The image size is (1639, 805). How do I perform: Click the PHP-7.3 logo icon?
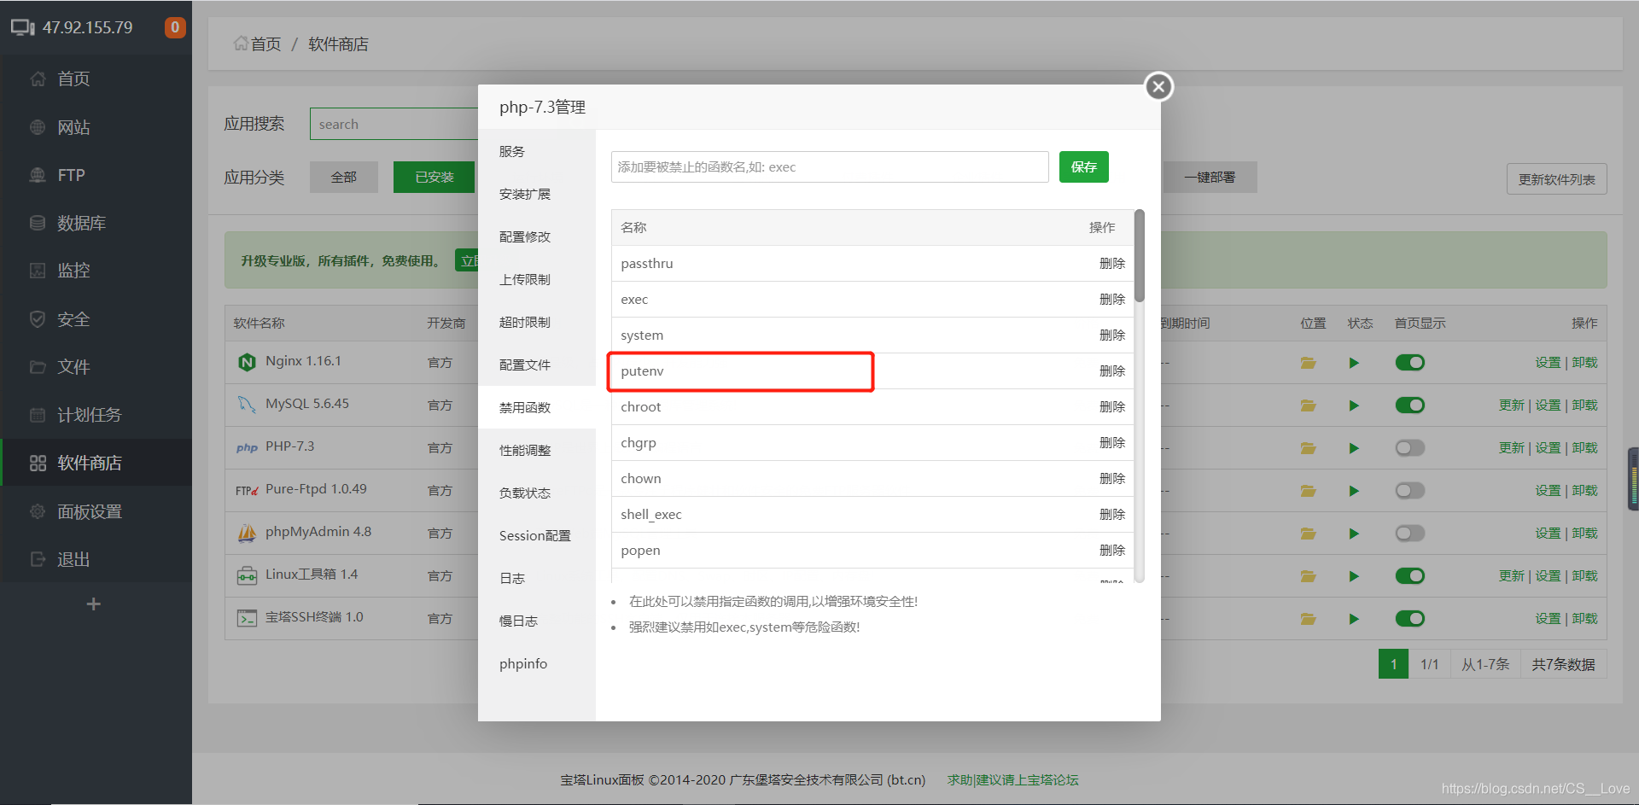click(247, 447)
